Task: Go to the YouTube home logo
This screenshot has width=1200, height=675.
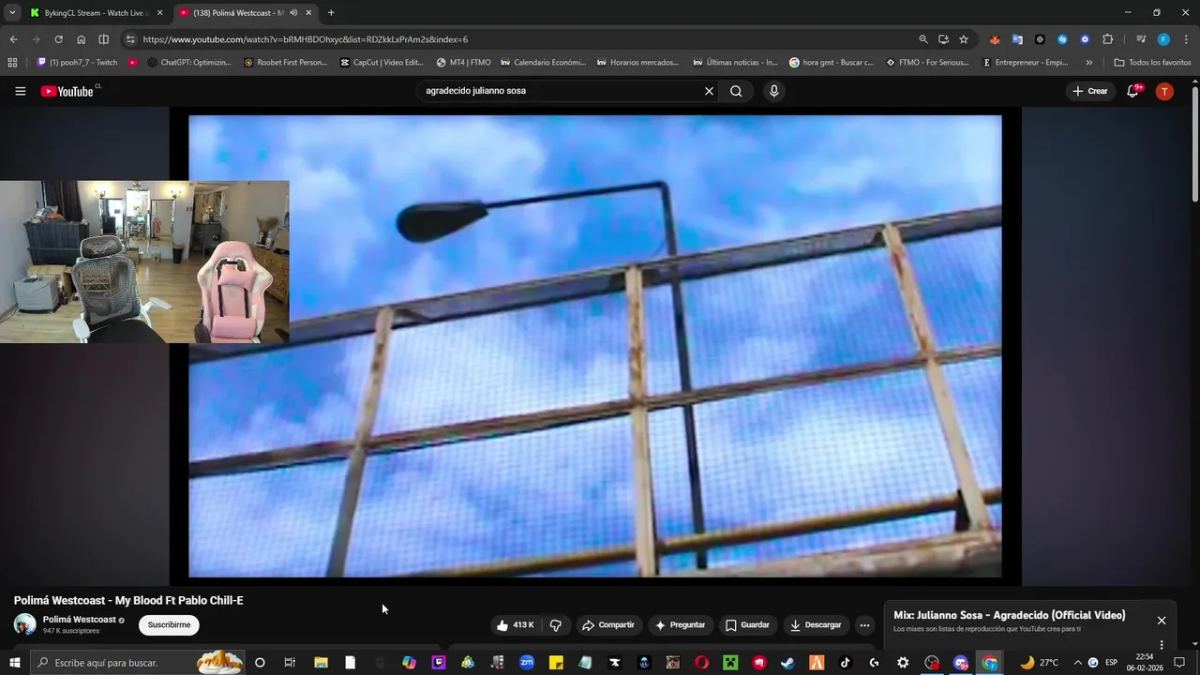Action: (x=67, y=91)
